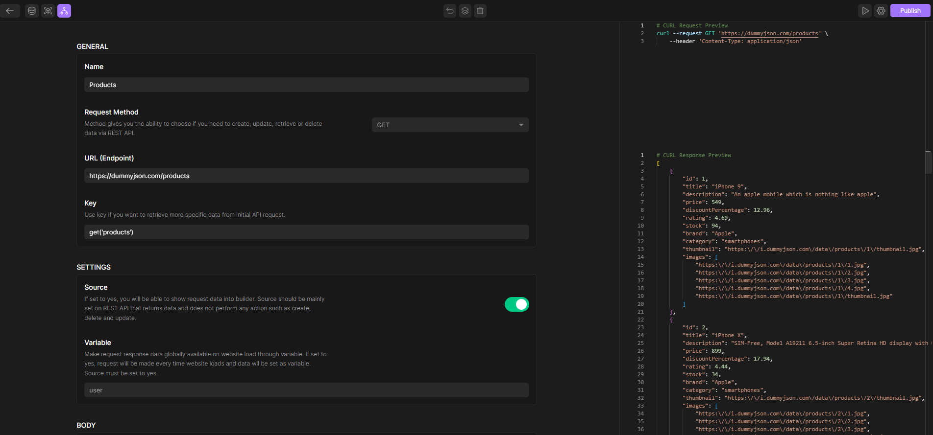The height and width of the screenshot is (435, 933).
Task: Open the component scan icon in toolbar
Action: pos(48,11)
